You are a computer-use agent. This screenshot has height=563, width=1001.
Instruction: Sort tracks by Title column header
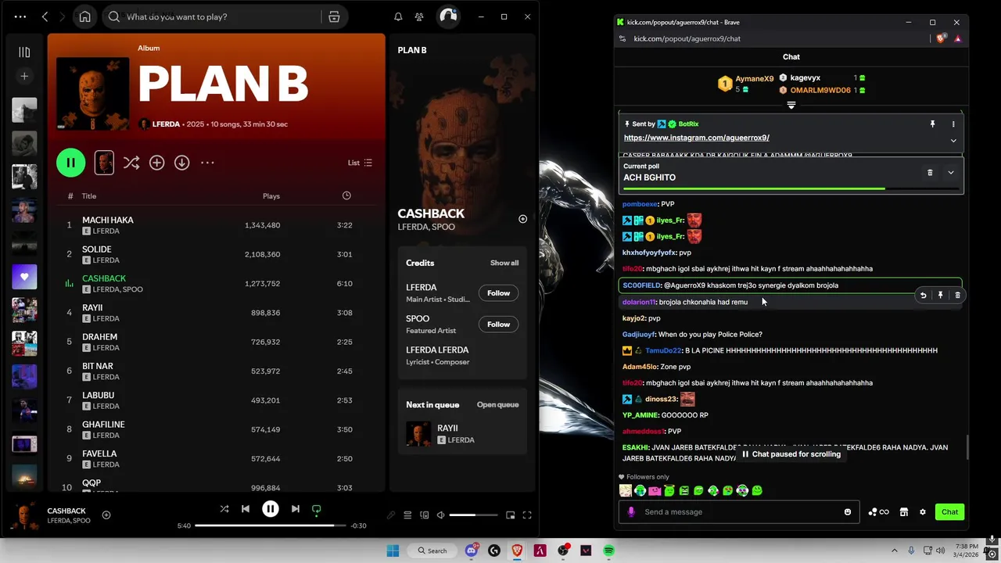[89, 196]
